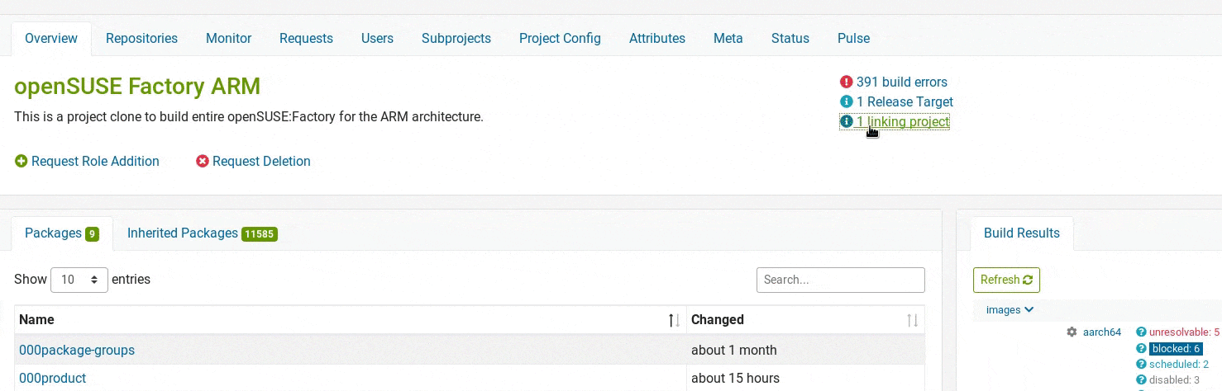Open the 1 Release Target link
1222x391 pixels.
coord(905,101)
